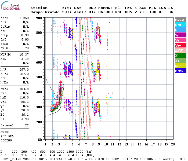Click the NNE cyan legend swatch

180,25
